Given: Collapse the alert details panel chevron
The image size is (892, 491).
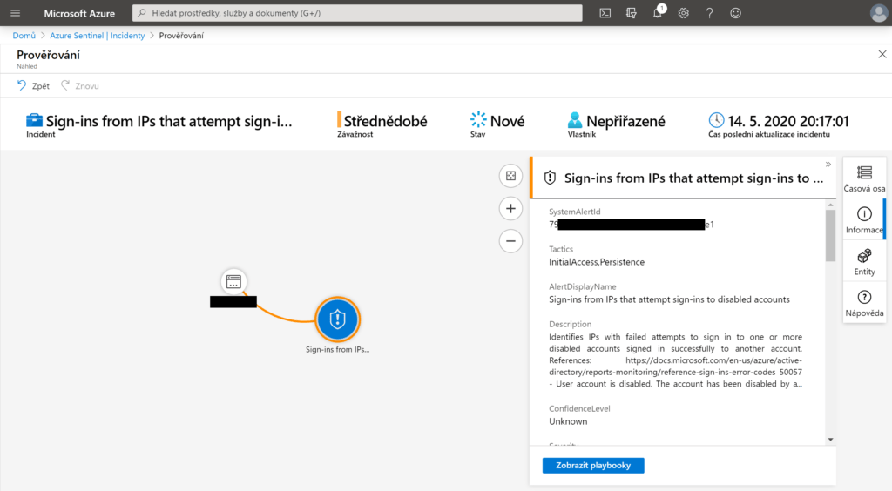Looking at the screenshot, I should point(828,164).
